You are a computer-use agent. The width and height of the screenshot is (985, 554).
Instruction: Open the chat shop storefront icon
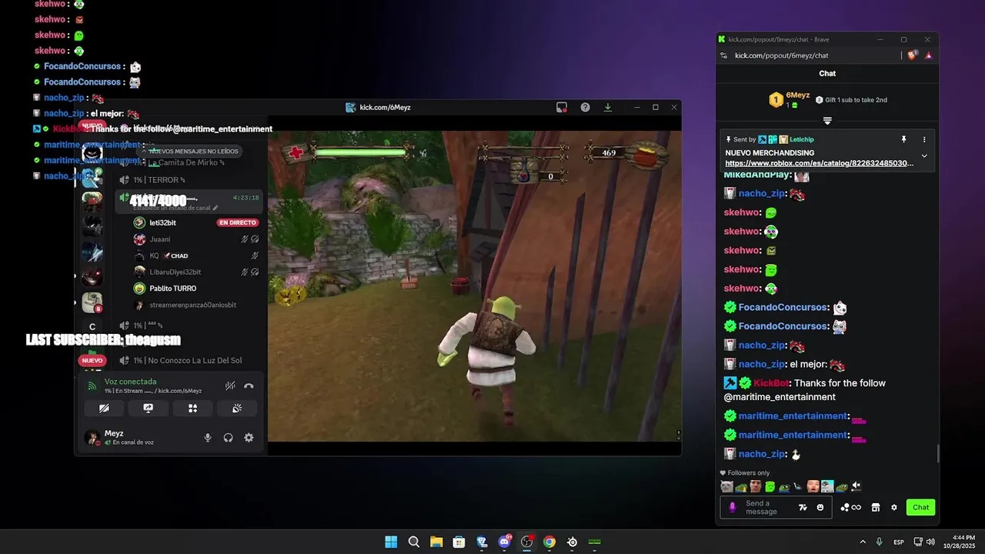(875, 507)
